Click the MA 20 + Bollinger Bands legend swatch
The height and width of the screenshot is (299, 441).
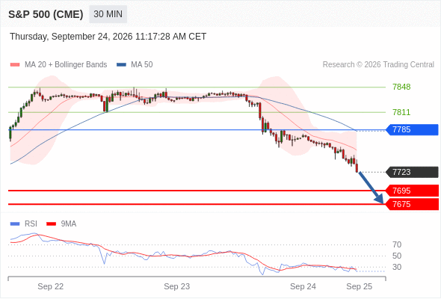(15, 65)
